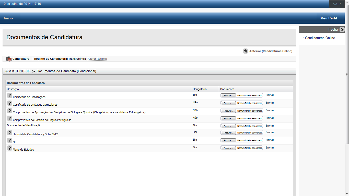
Task: Click the Documentos do Candidato table title
Action: [x=26, y=83]
